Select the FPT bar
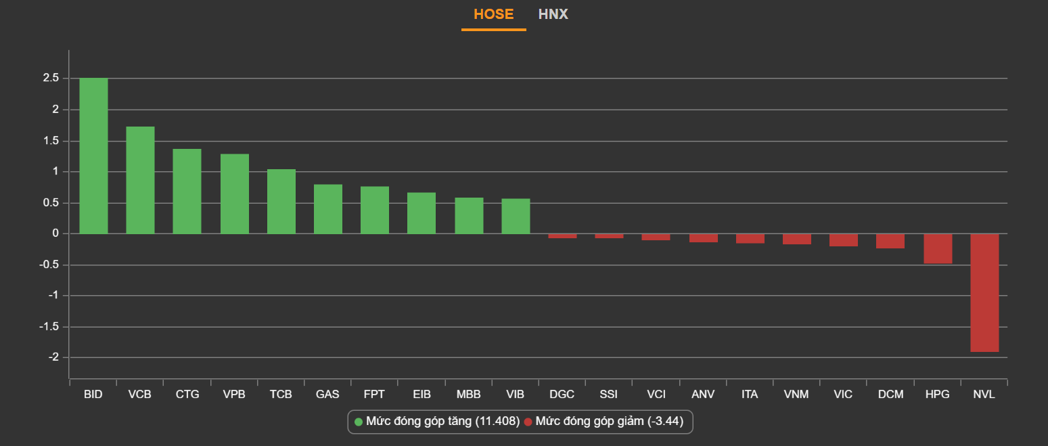The height and width of the screenshot is (446, 1048). (375, 210)
